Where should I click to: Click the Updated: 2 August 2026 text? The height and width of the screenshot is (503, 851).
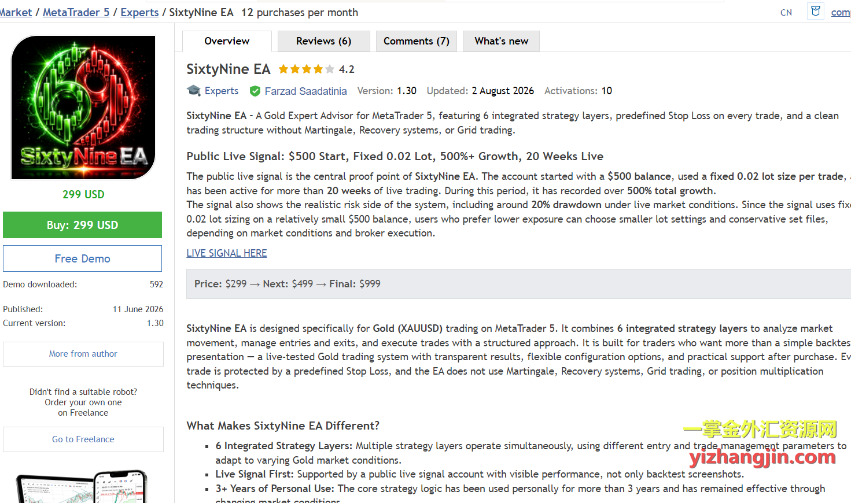click(480, 91)
